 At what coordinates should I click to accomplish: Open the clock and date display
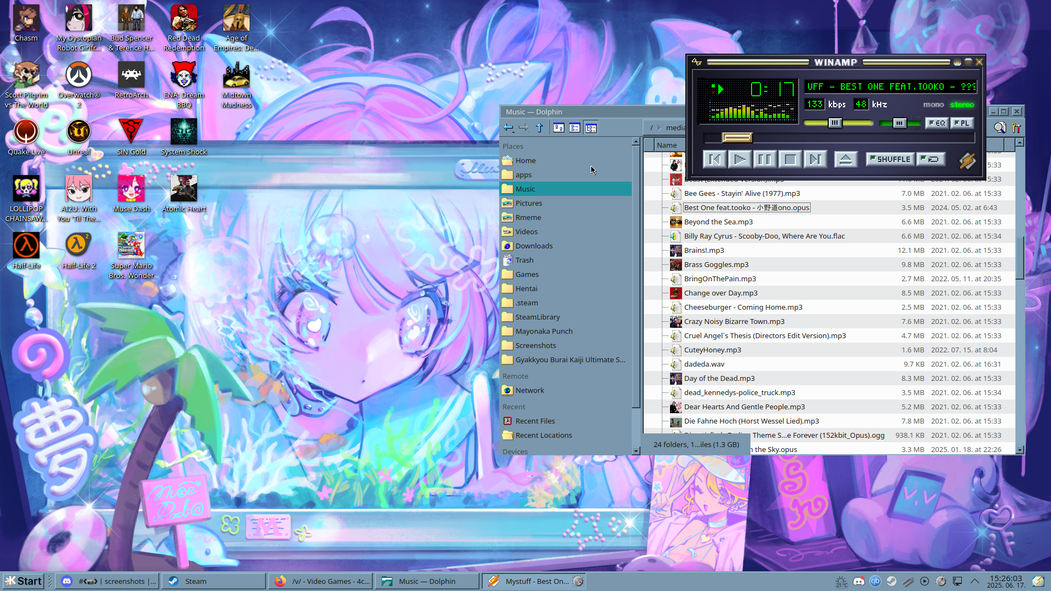(1006, 581)
